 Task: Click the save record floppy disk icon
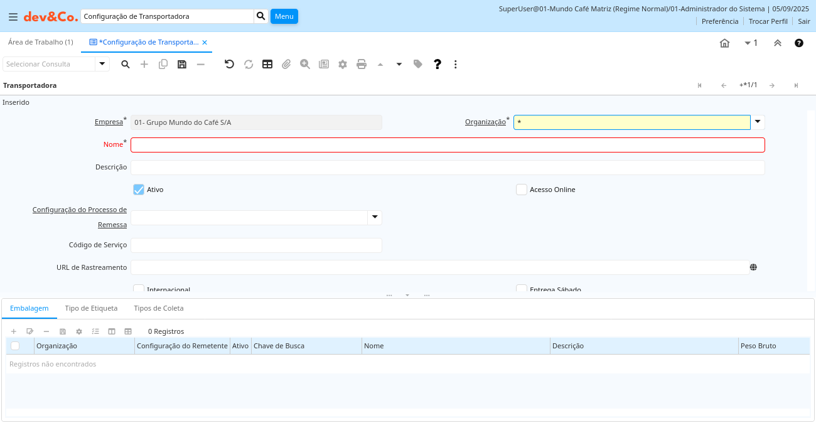coord(182,64)
